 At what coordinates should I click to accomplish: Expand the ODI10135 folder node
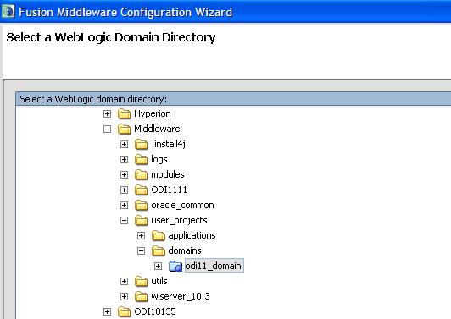(107, 311)
